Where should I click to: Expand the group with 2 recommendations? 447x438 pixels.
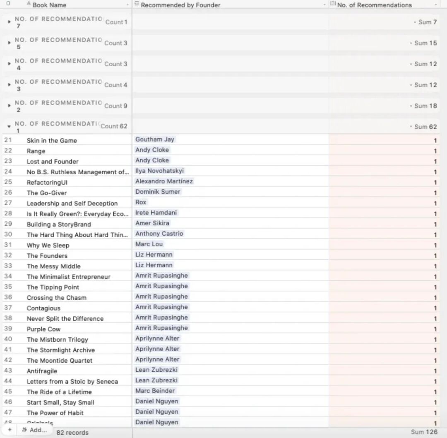click(9, 106)
